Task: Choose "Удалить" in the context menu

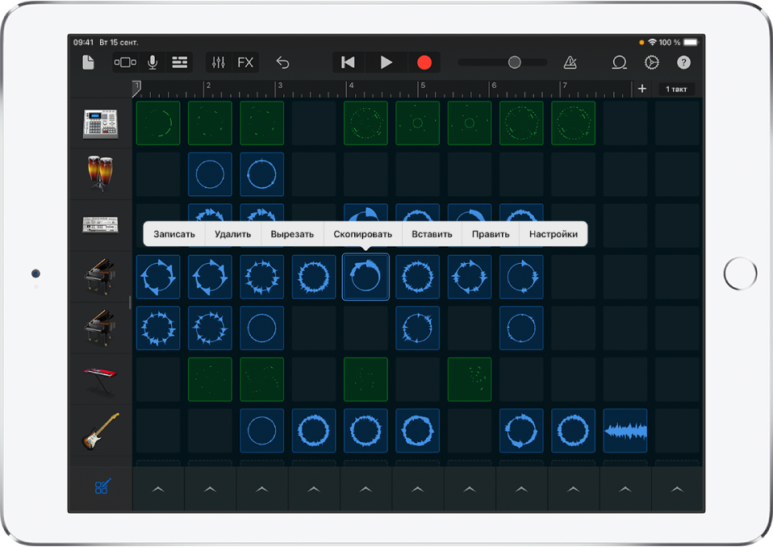Action: click(x=232, y=235)
